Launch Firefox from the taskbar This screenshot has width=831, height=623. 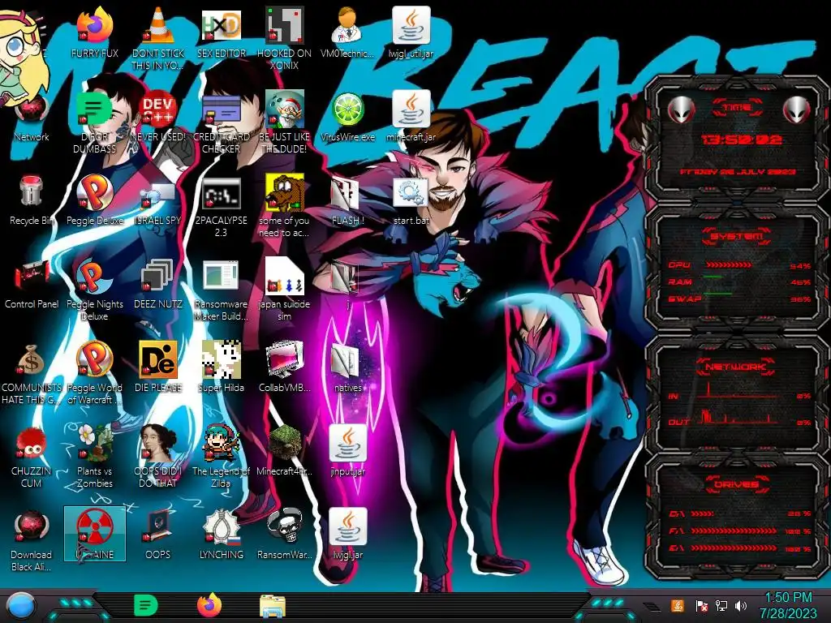coord(209,605)
